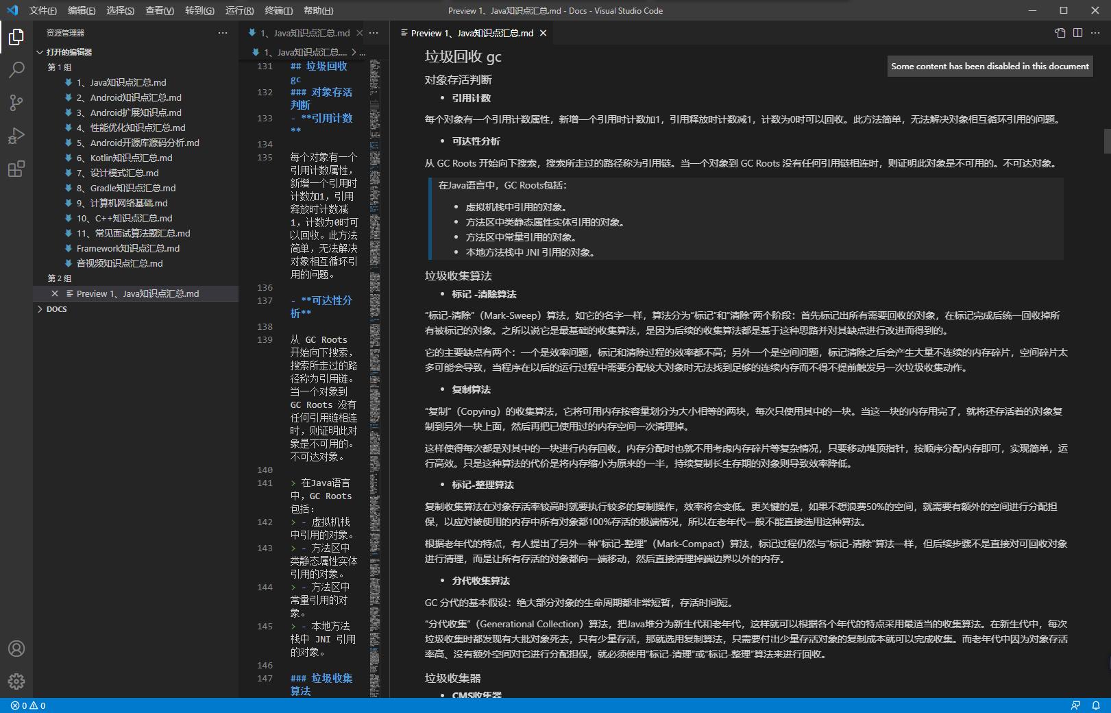Open the More Actions menu in Explorer
The image size is (1111, 713).
[x=223, y=32]
